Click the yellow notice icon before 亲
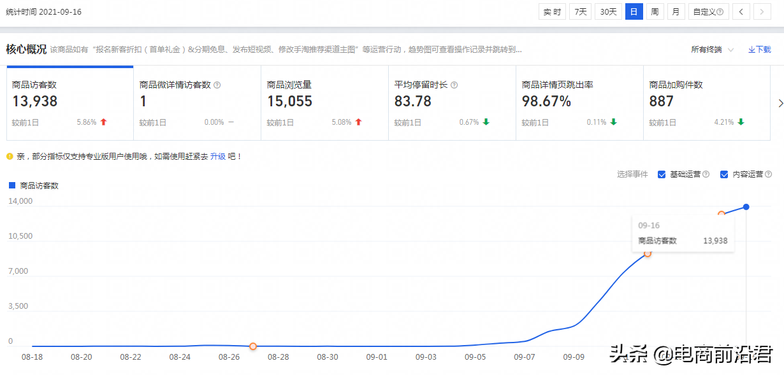 pos(10,156)
